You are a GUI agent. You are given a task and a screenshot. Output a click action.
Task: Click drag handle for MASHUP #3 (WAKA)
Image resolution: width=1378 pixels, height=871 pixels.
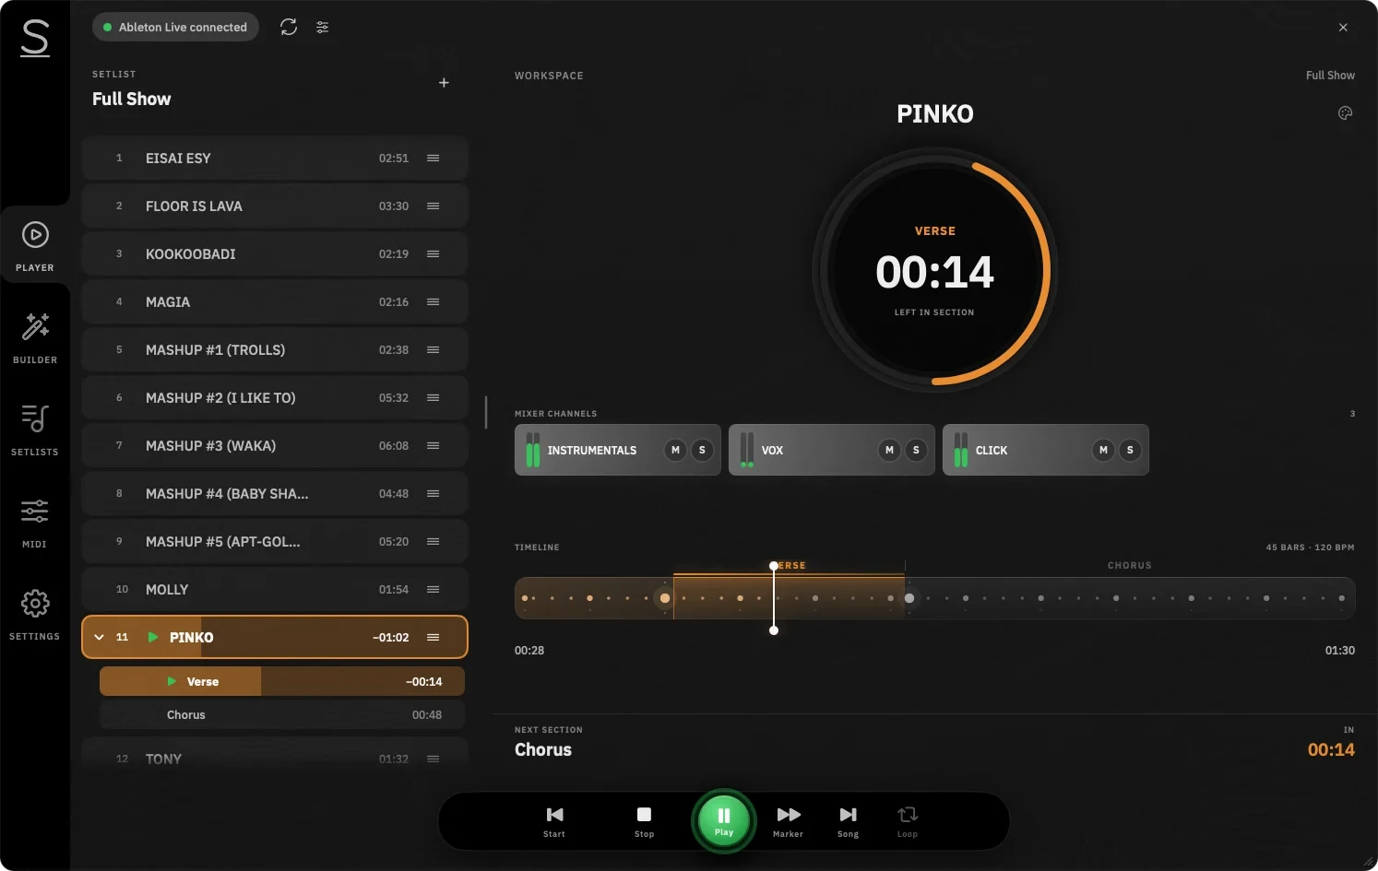[434, 446]
